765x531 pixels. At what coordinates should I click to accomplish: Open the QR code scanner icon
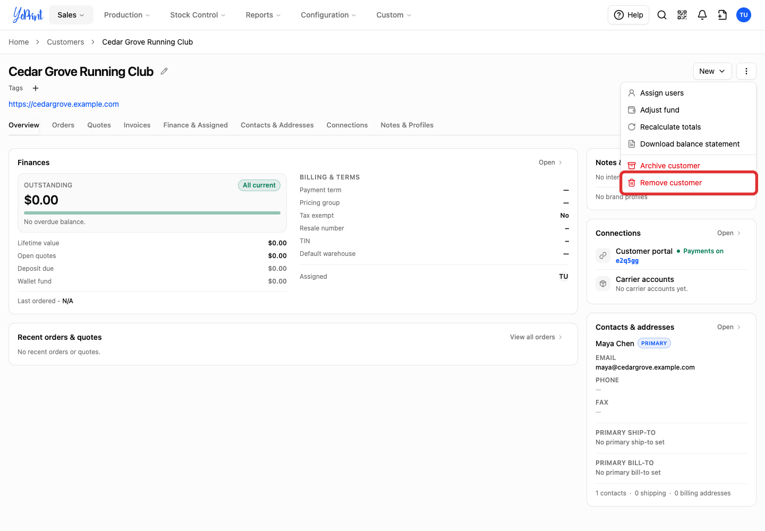[x=682, y=15]
